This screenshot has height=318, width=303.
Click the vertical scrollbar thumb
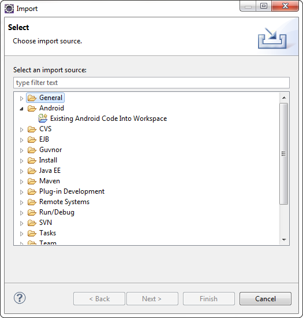[x=284, y=154]
